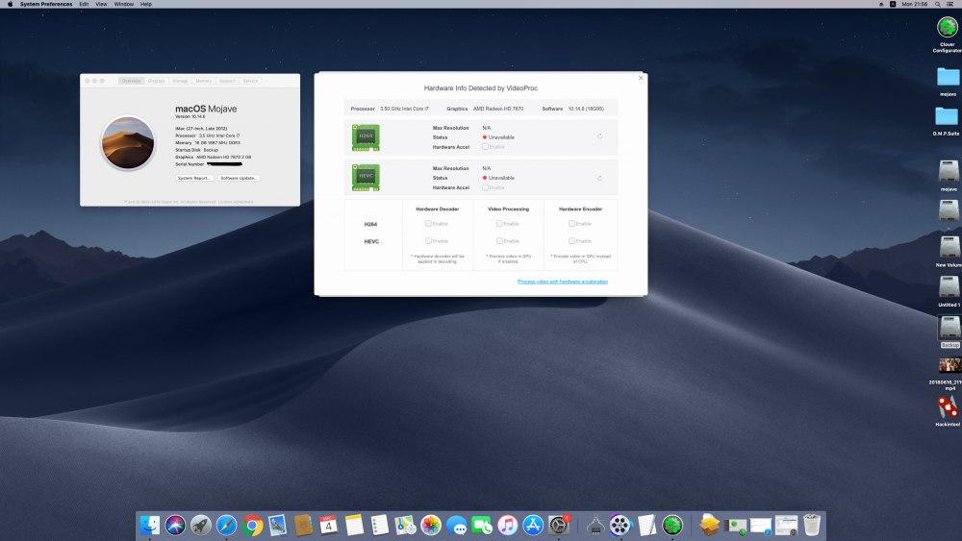Enable H264 Hardware Encoder checkbox
The width and height of the screenshot is (962, 541).
(x=571, y=224)
